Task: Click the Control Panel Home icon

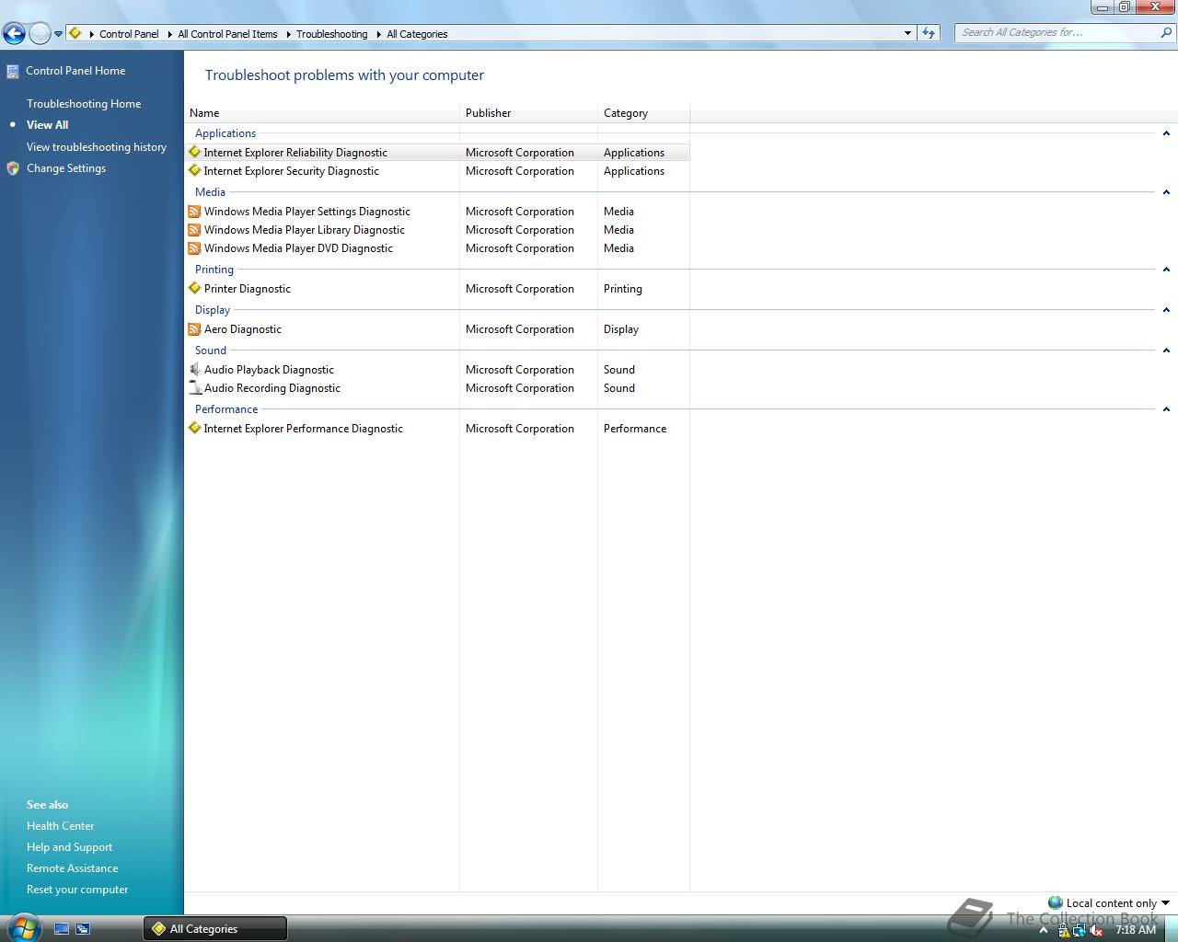Action: (13, 71)
